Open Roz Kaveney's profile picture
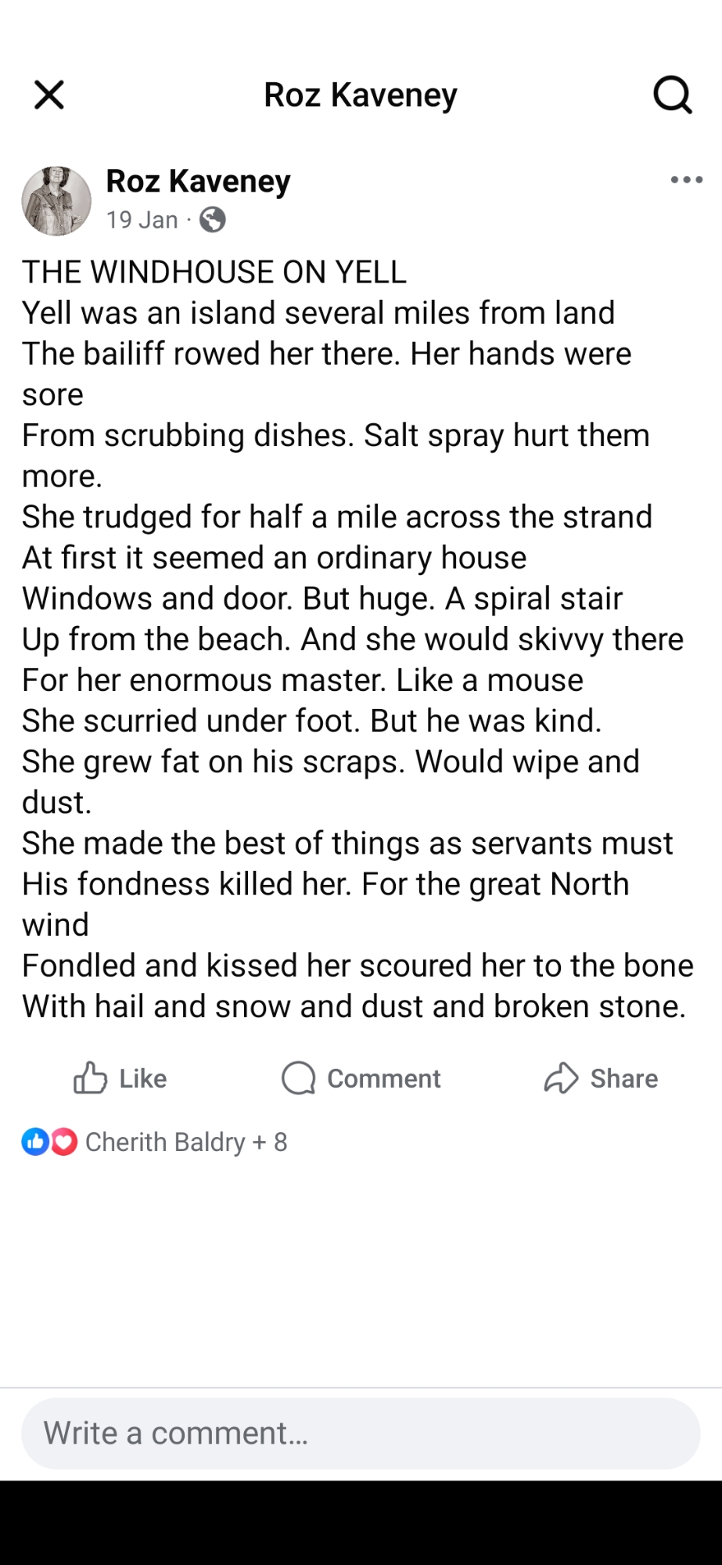Viewport: 722px width, 1565px height. (x=56, y=201)
